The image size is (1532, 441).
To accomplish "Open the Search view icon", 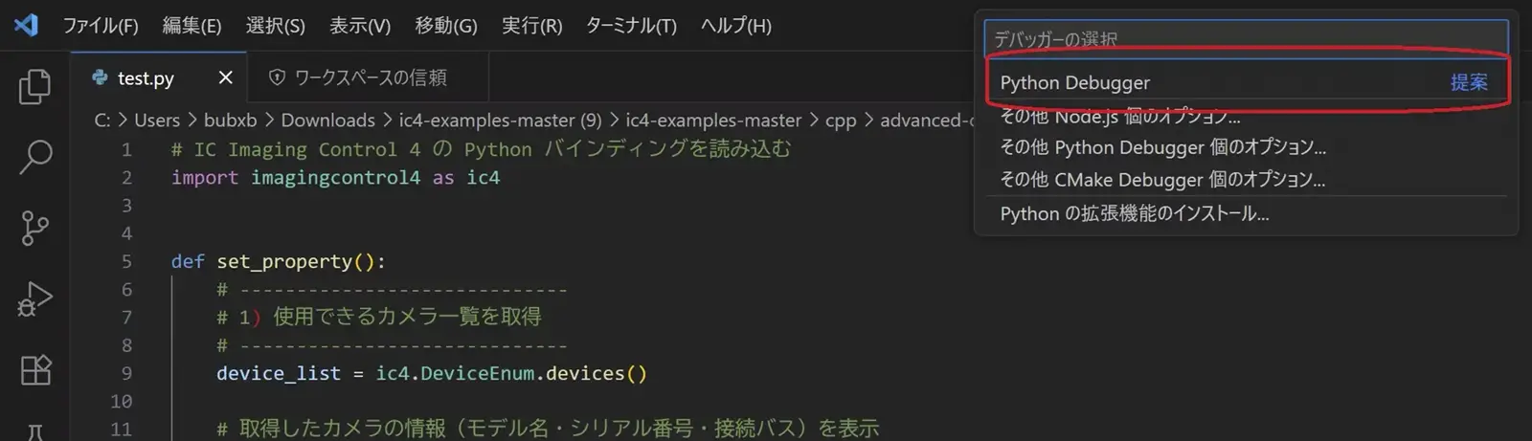I will pos(34,157).
